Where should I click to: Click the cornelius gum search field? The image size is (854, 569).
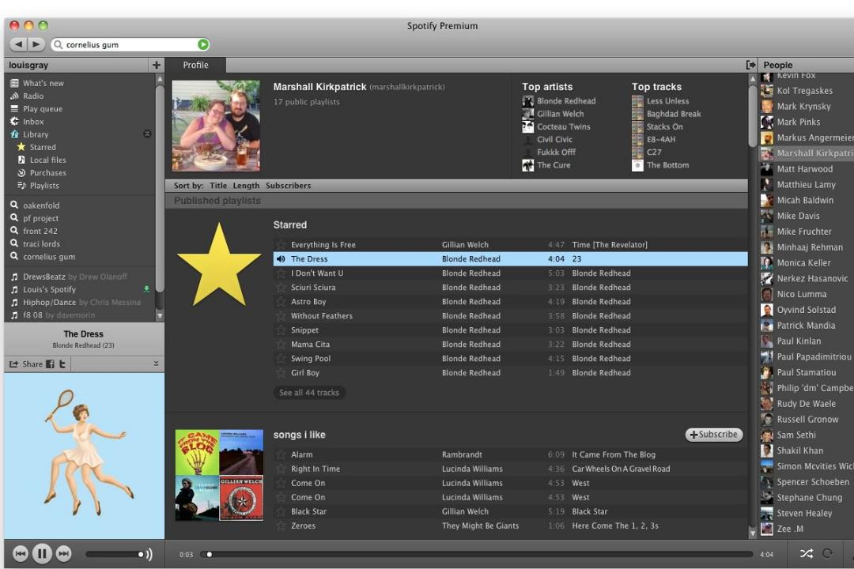pyautogui.click(x=130, y=44)
